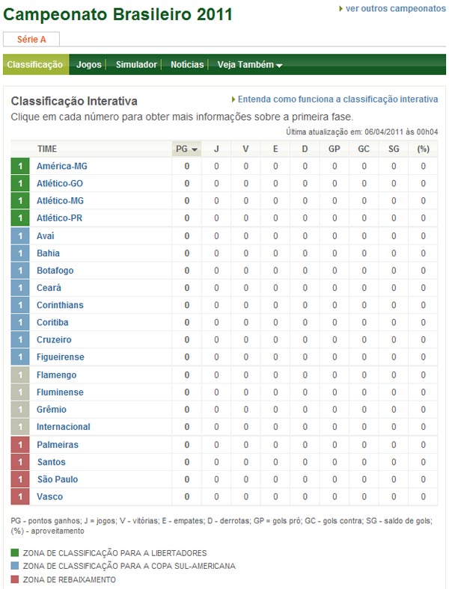
Task: Click the arrow icon before 'ver outros campeonatos'
Action: pyautogui.click(x=340, y=9)
